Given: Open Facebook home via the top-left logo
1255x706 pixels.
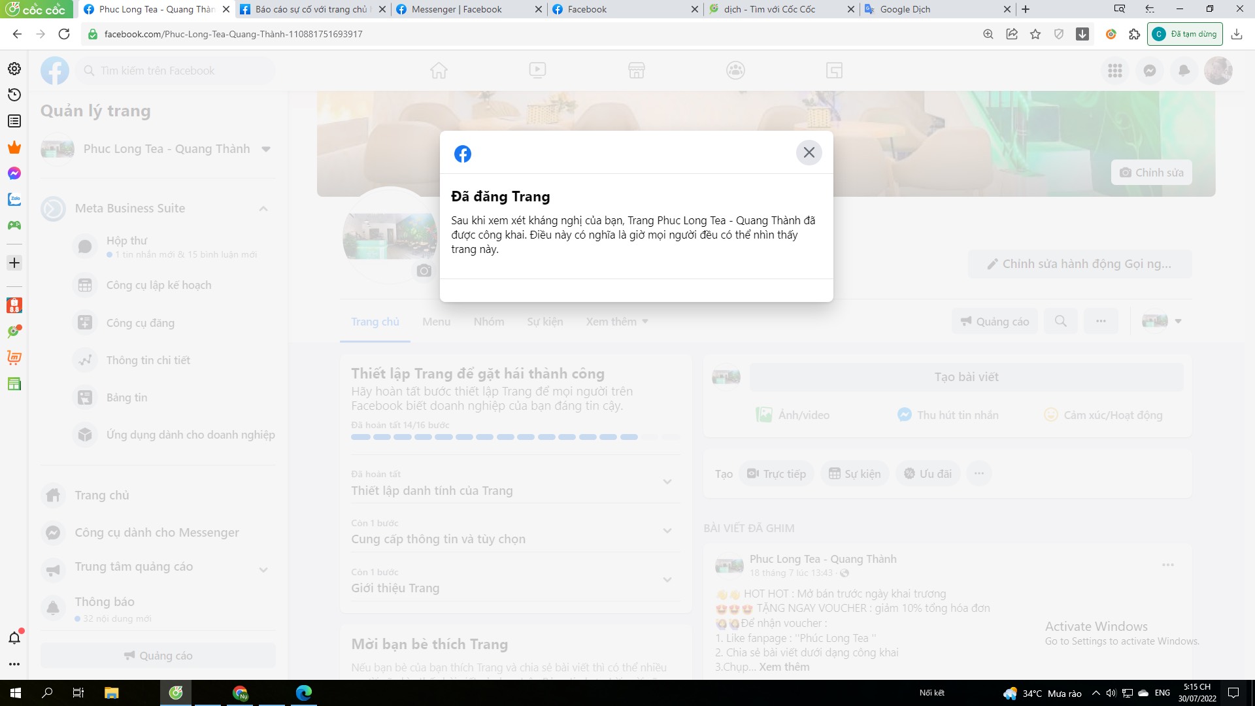Looking at the screenshot, I should point(55,71).
